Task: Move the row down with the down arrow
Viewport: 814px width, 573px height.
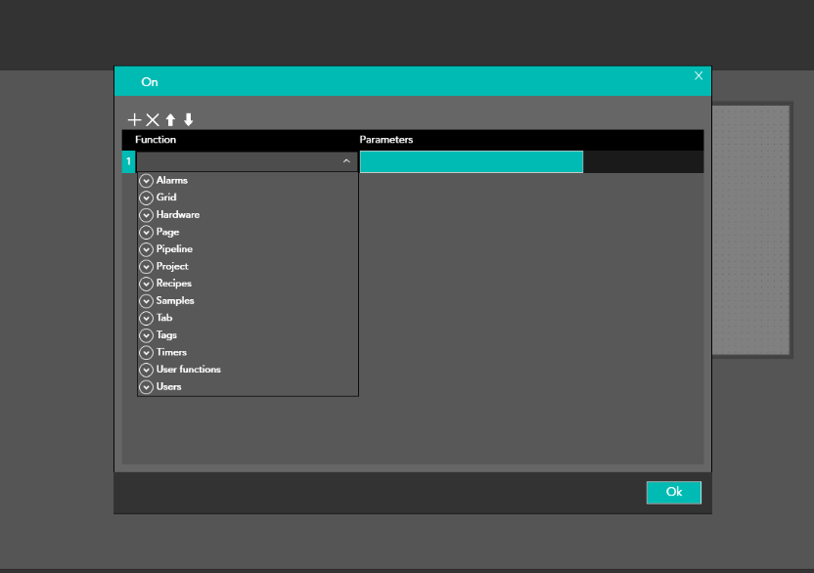Action: point(189,120)
